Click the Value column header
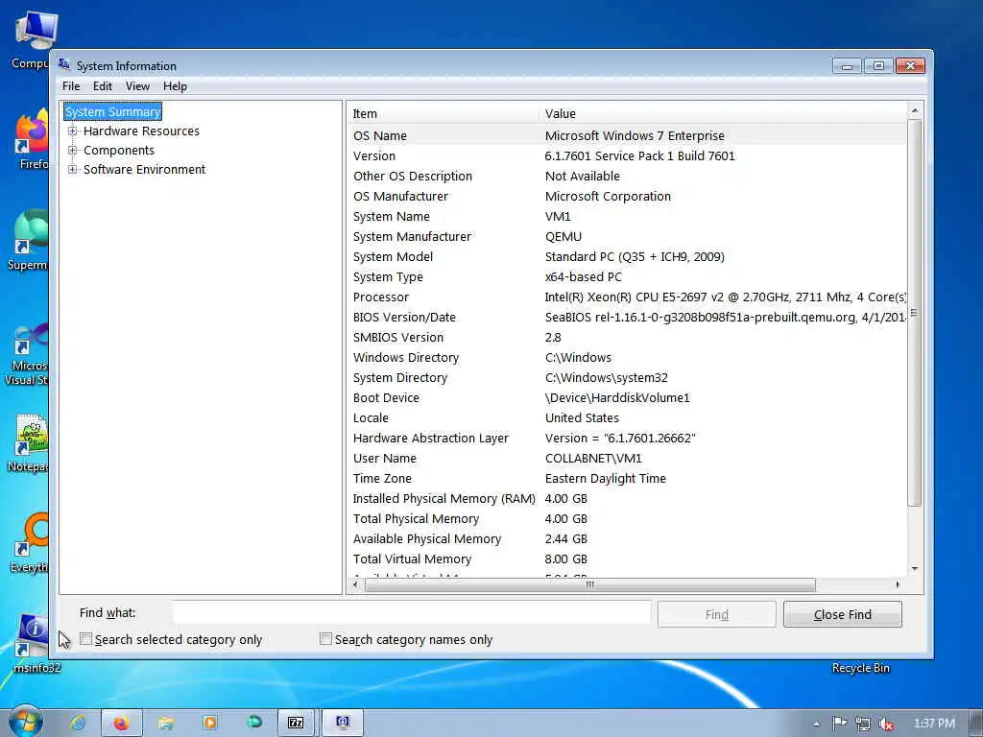Image resolution: width=983 pixels, height=737 pixels. click(722, 113)
